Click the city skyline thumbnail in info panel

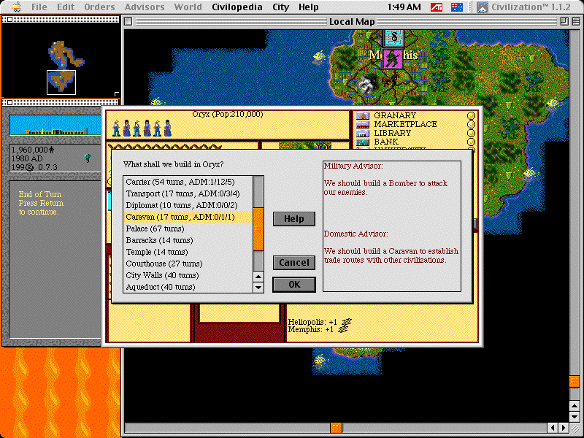point(55,125)
